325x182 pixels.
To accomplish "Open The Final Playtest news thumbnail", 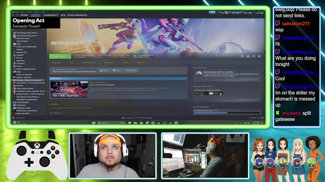I will 69,89.
